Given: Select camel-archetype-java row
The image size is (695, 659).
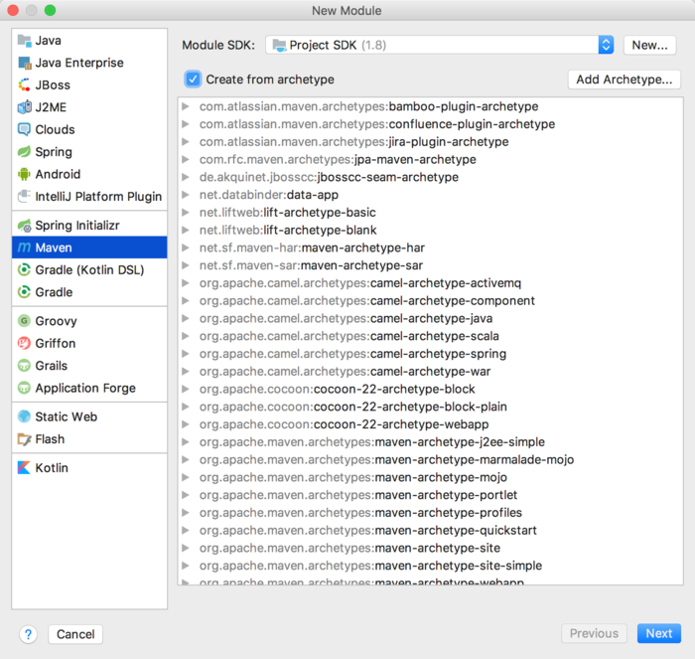Looking at the screenshot, I should pos(430,318).
